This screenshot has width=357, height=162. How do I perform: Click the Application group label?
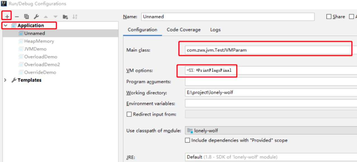(x=31, y=25)
